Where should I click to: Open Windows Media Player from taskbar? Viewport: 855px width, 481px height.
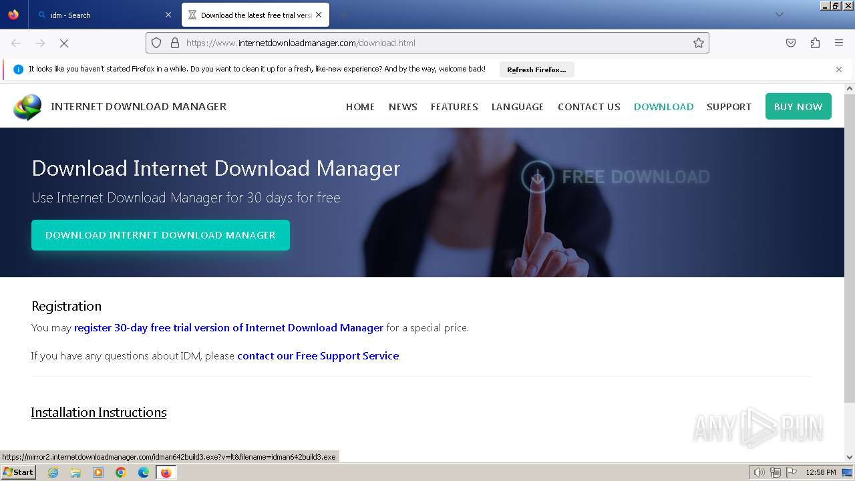98,472
